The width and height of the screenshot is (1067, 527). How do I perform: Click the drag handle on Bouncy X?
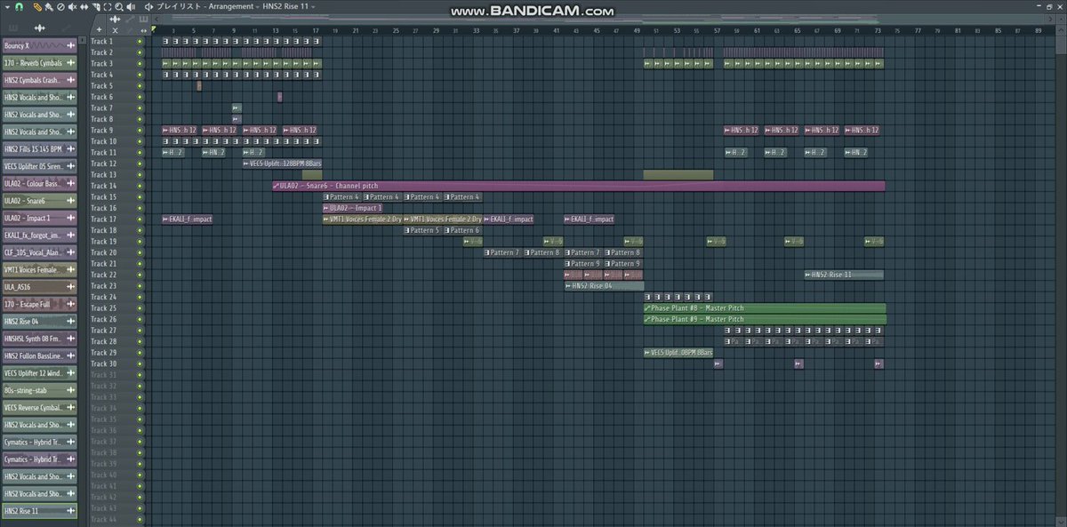click(70, 45)
